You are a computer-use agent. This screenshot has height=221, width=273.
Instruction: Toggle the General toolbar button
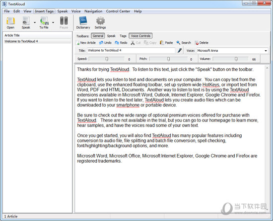point(98,36)
